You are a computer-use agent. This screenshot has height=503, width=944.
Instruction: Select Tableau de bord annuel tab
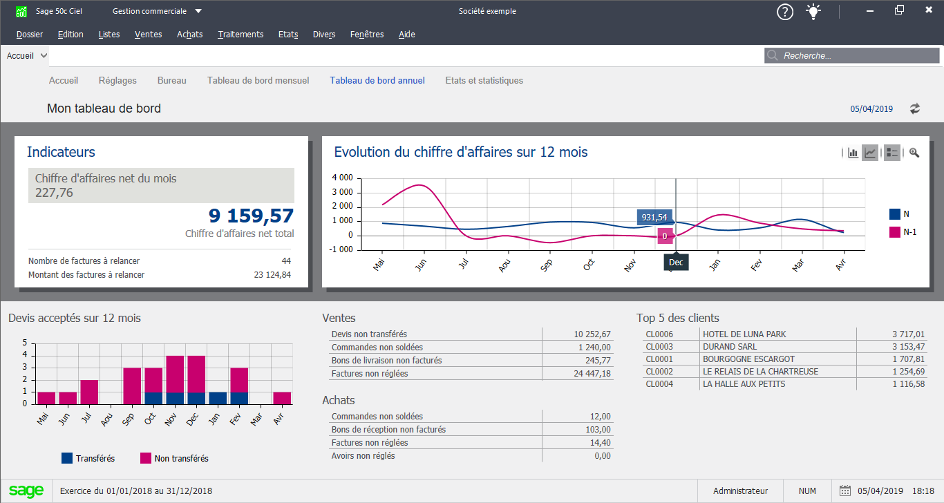point(377,81)
